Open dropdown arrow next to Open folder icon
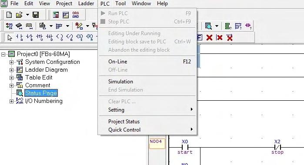This screenshot has width=304, height=165. tap(27, 15)
